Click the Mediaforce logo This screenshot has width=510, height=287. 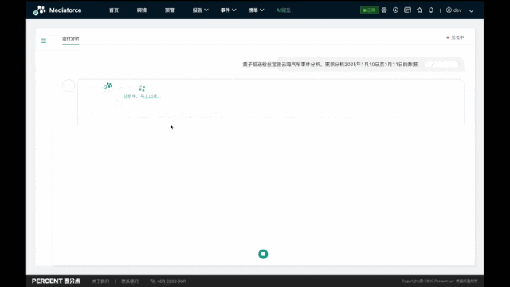[x=57, y=10]
